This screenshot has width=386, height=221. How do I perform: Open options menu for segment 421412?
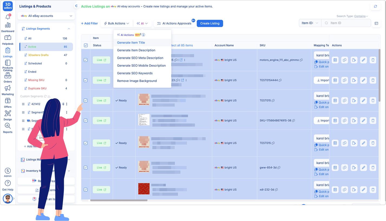click(x=67, y=104)
